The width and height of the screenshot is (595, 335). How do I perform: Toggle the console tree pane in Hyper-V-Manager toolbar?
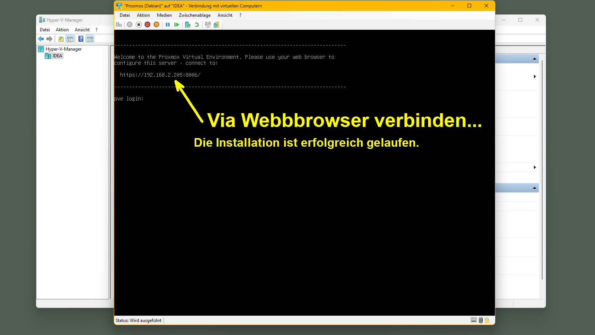(x=70, y=39)
